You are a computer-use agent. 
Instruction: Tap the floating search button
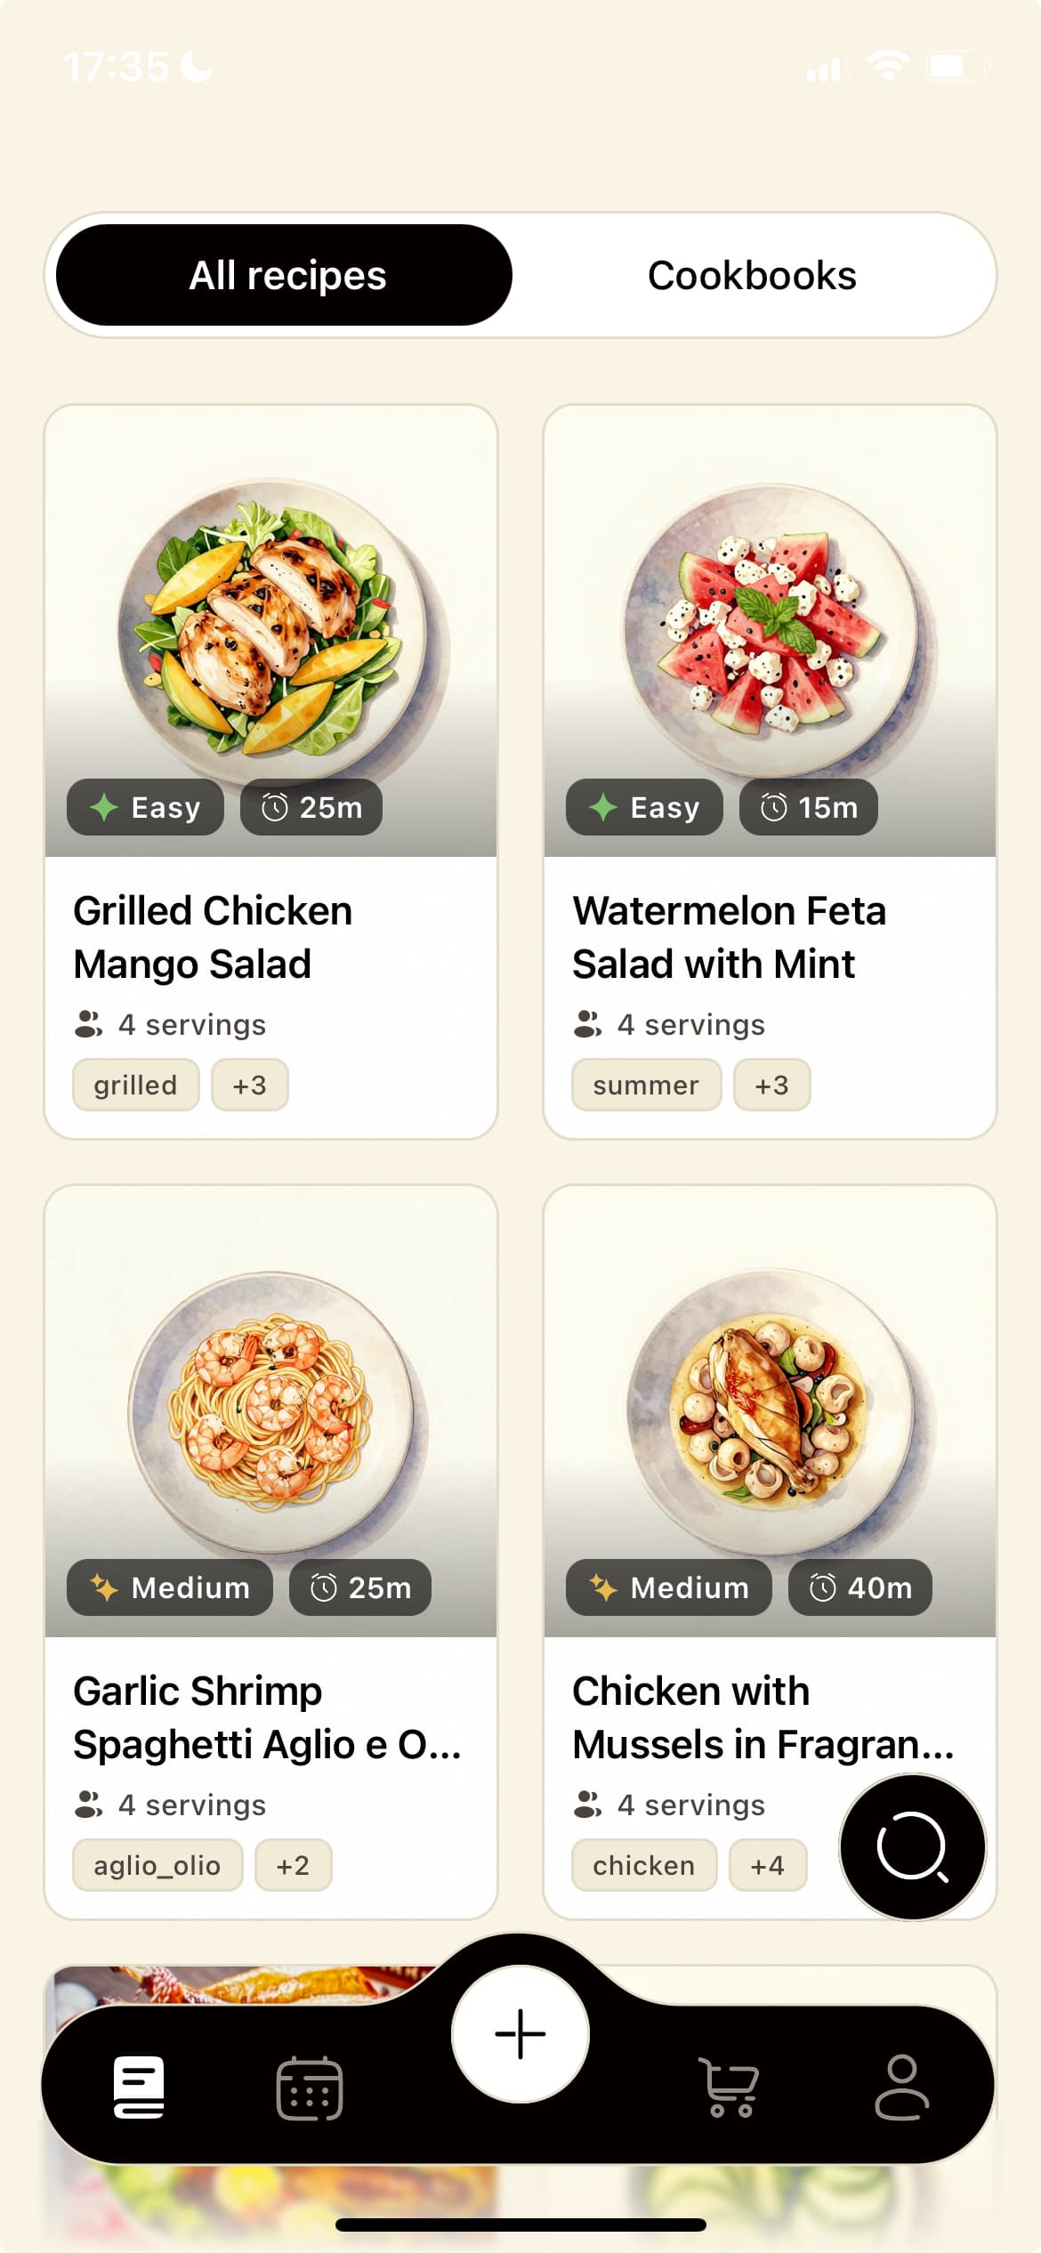tap(913, 1847)
